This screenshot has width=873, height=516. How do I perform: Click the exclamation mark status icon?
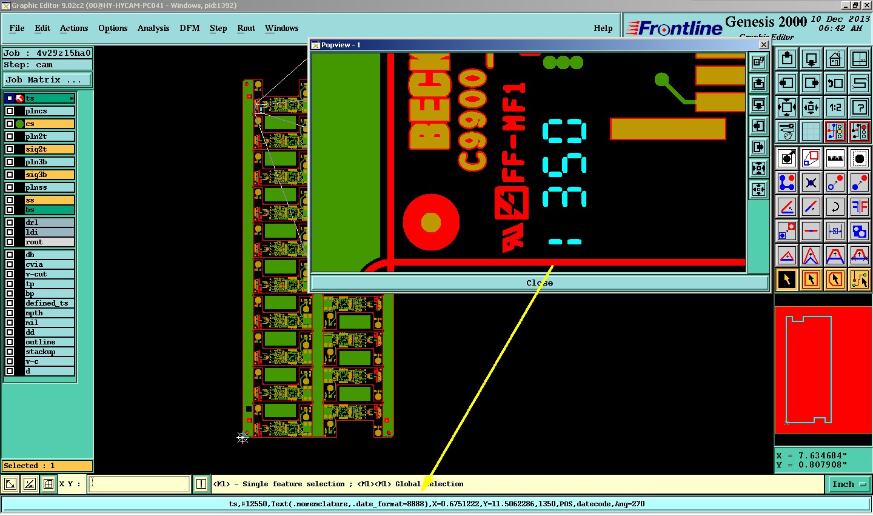[x=201, y=484]
